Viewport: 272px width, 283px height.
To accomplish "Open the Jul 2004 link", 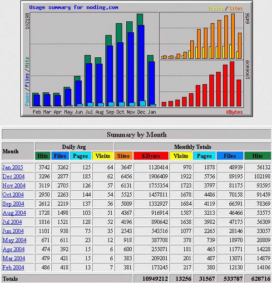I will pyautogui.click(x=12, y=222).
